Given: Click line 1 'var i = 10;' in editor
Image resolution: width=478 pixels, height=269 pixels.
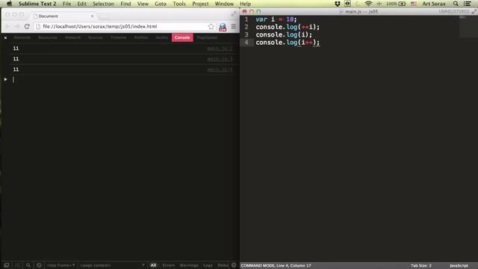Looking at the screenshot, I should click(276, 19).
